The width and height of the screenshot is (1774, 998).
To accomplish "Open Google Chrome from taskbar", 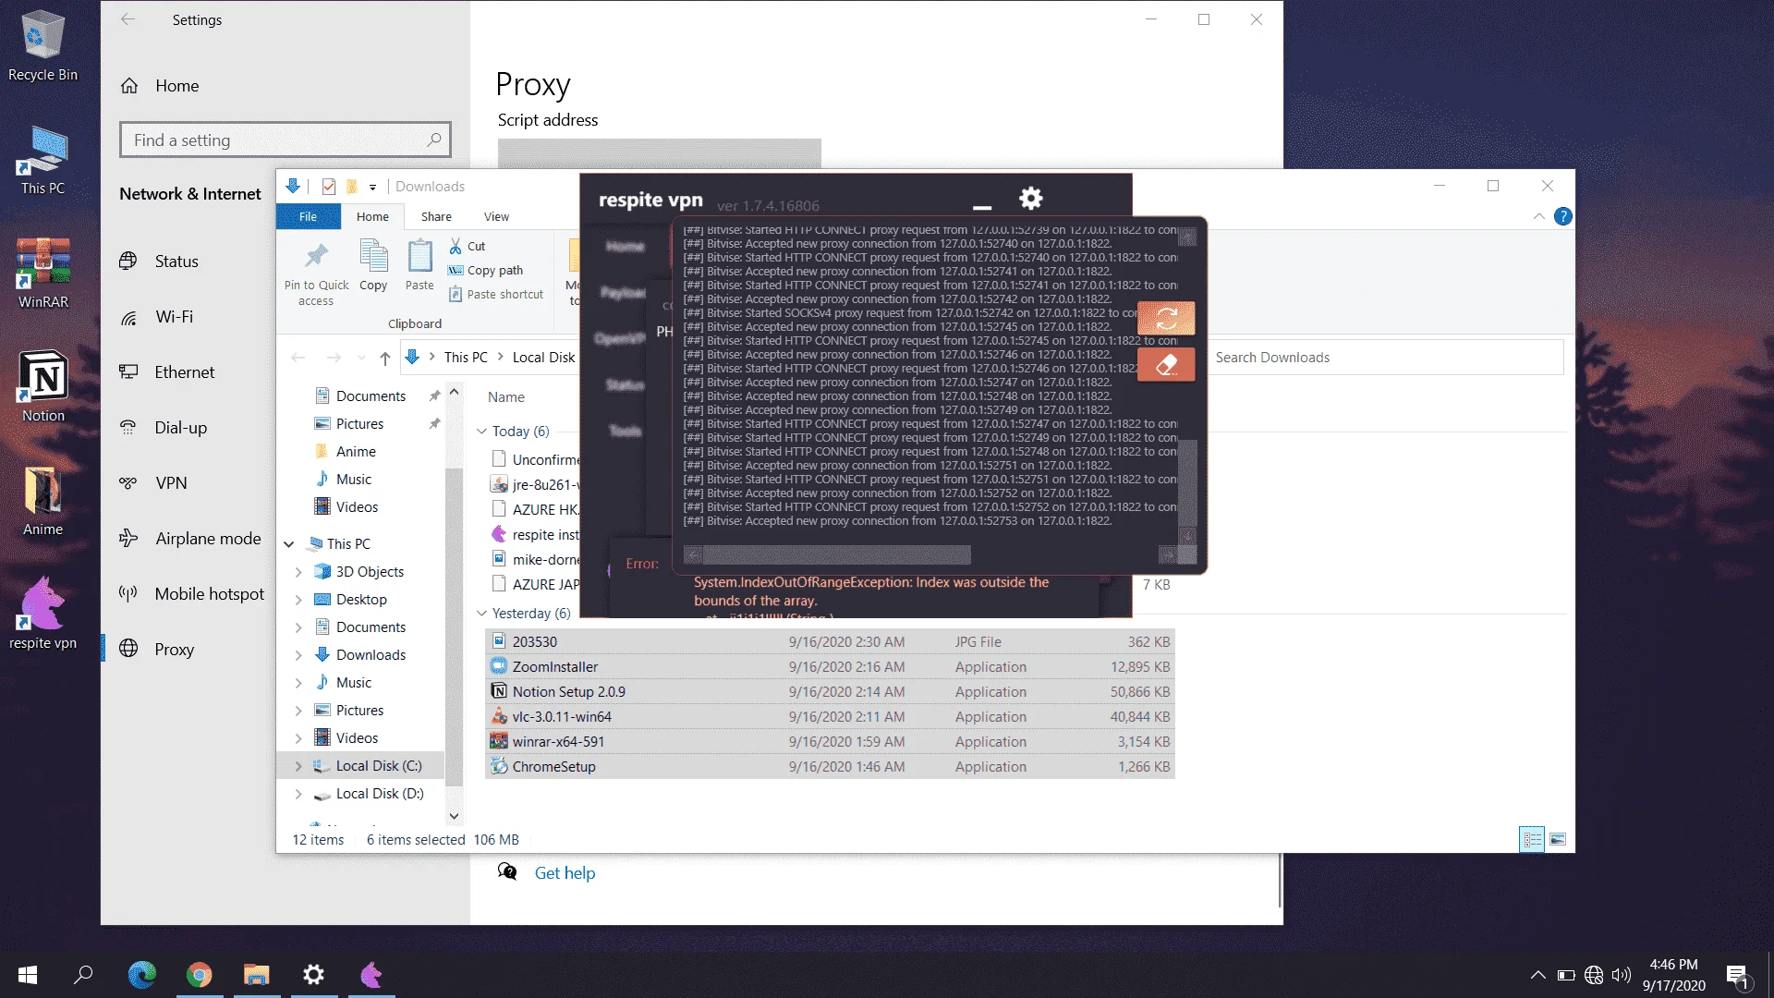I will pos(200,975).
